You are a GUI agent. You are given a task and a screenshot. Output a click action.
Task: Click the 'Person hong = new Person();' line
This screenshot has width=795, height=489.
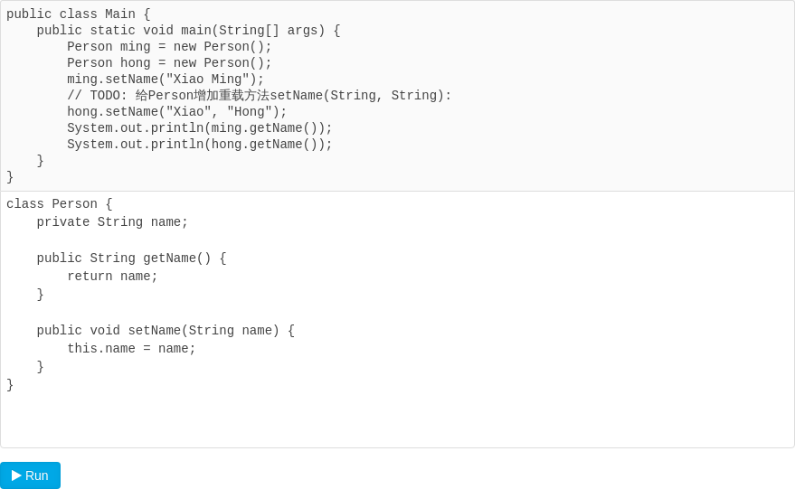tap(169, 63)
